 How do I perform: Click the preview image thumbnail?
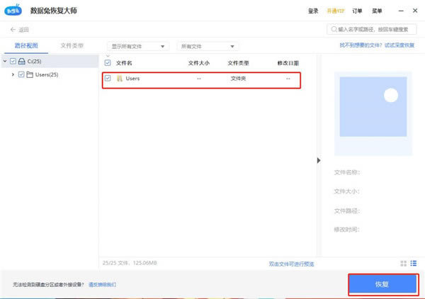373,106
